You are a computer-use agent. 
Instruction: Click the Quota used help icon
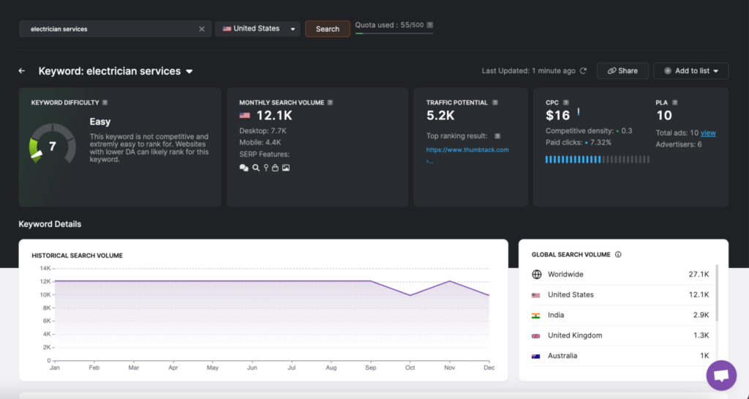click(x=429, y=25)
